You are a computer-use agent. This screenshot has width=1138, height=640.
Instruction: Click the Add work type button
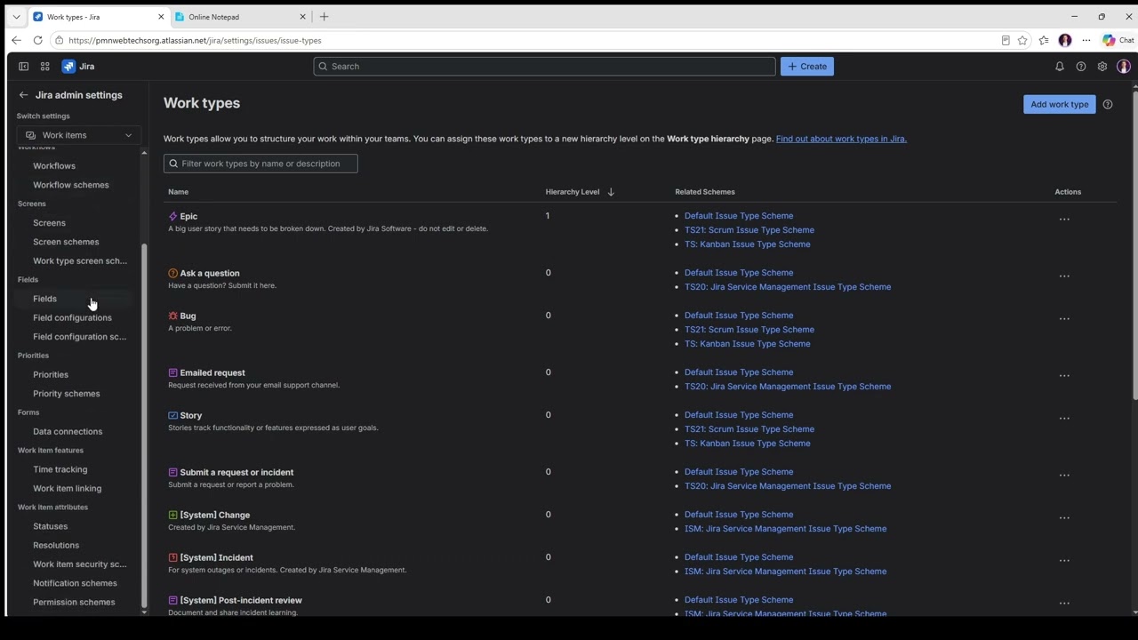tap(1060, 104)
